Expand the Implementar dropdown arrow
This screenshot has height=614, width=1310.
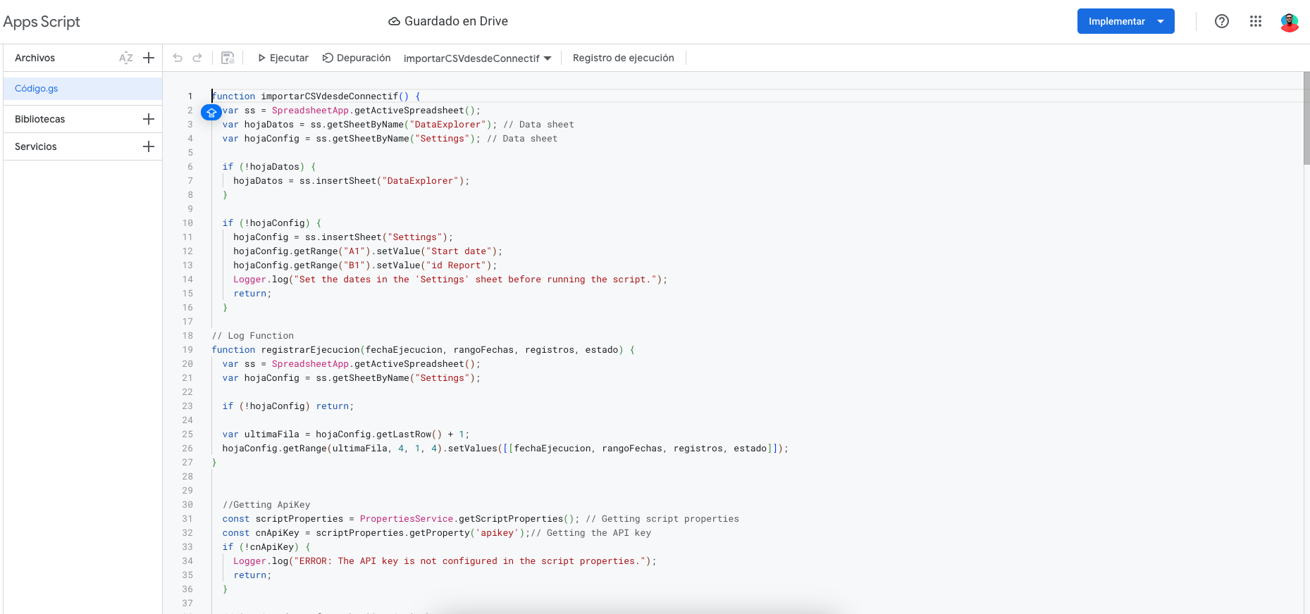(1161, 21)
